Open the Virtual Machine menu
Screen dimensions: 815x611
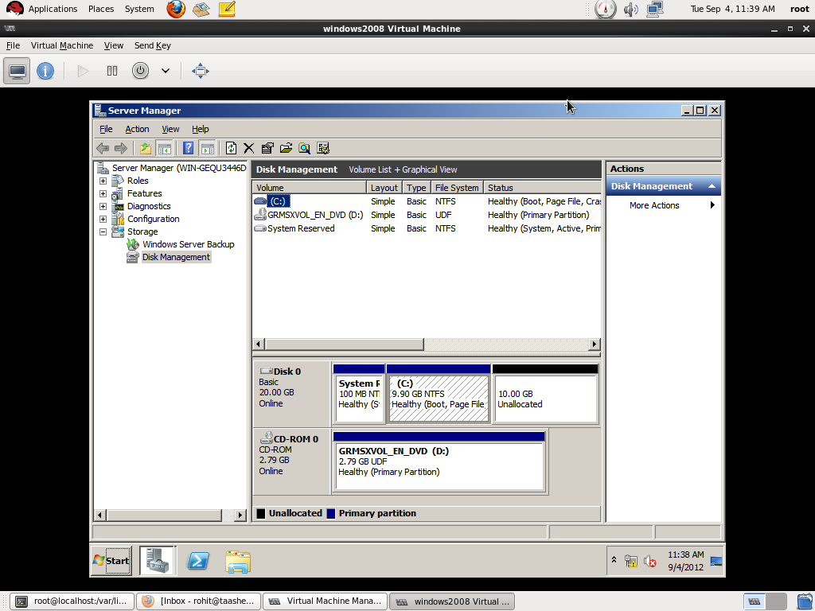click(62, 45)
